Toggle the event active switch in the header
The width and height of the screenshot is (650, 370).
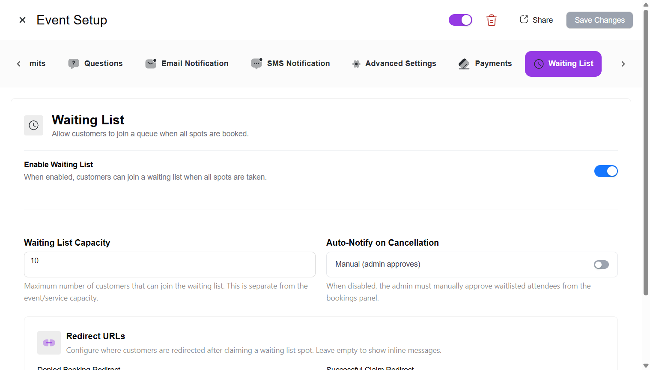click(460, 20)
